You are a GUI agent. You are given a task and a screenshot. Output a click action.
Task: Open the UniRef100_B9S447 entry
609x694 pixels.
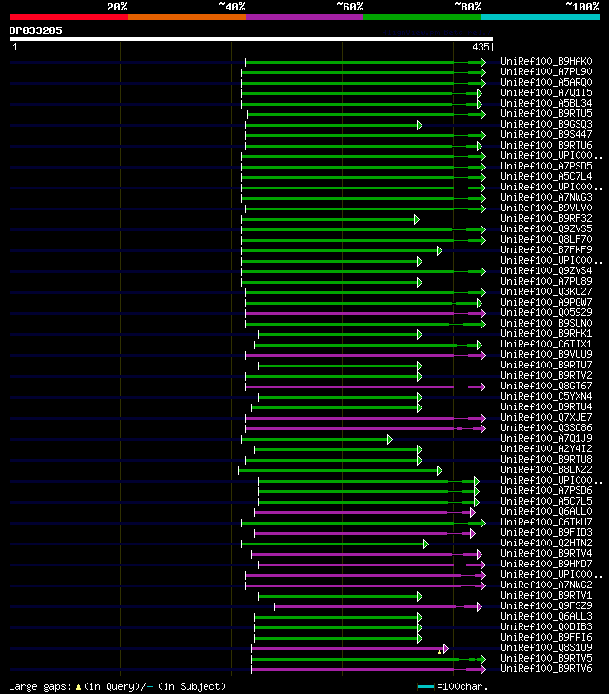(x=546, y=134)
